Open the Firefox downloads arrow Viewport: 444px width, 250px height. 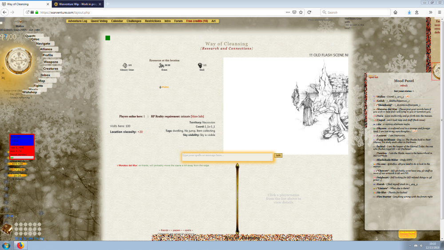pos(409,12)
